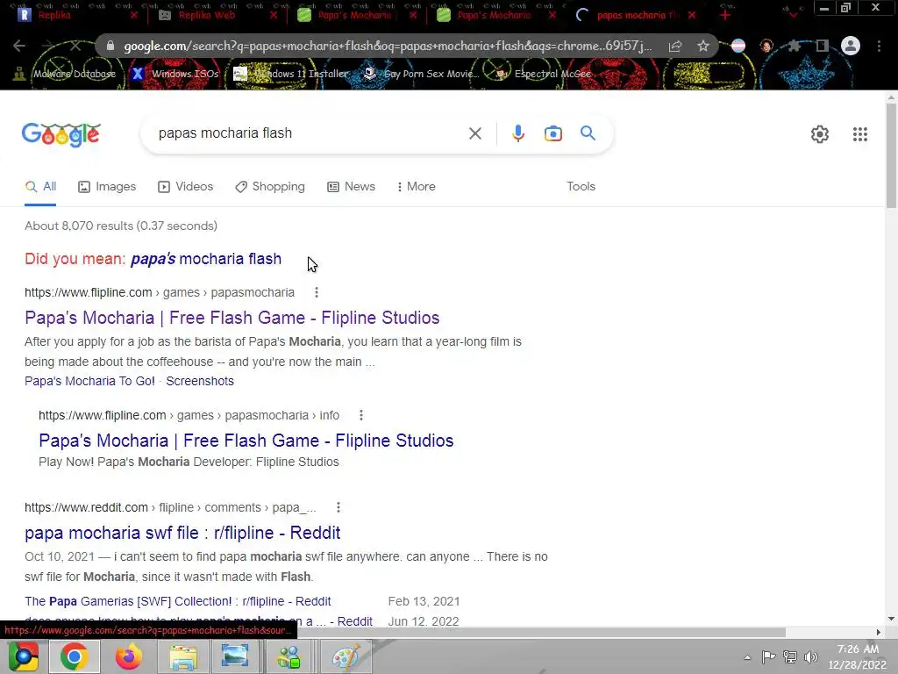Click the striped flag extension icon
This screenshot has width=898, height=674.
tap(738, 46)
